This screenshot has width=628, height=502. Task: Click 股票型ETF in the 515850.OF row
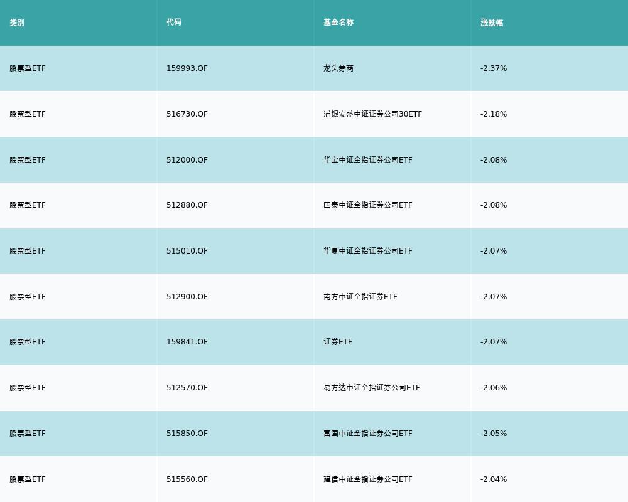click(x=27, y=434)
